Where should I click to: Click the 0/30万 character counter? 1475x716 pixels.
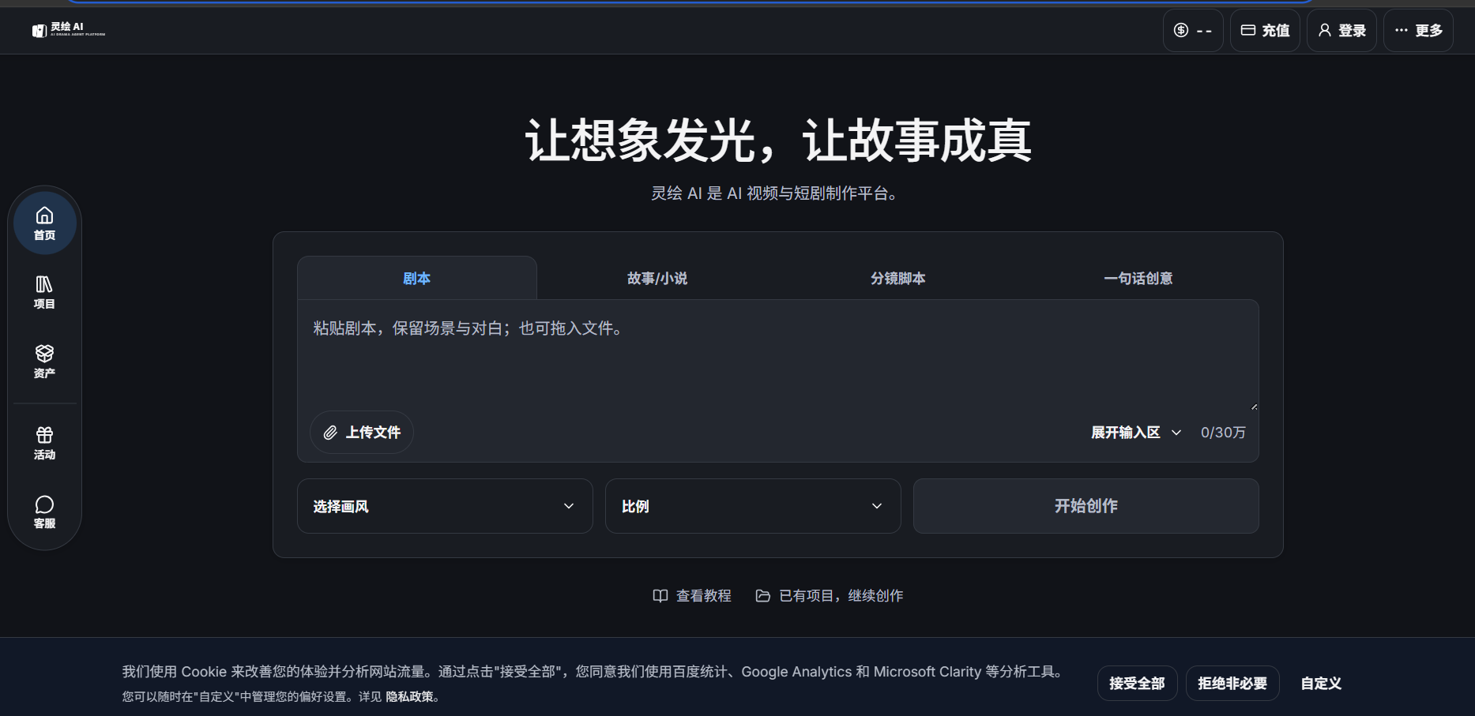point(1223,433)
